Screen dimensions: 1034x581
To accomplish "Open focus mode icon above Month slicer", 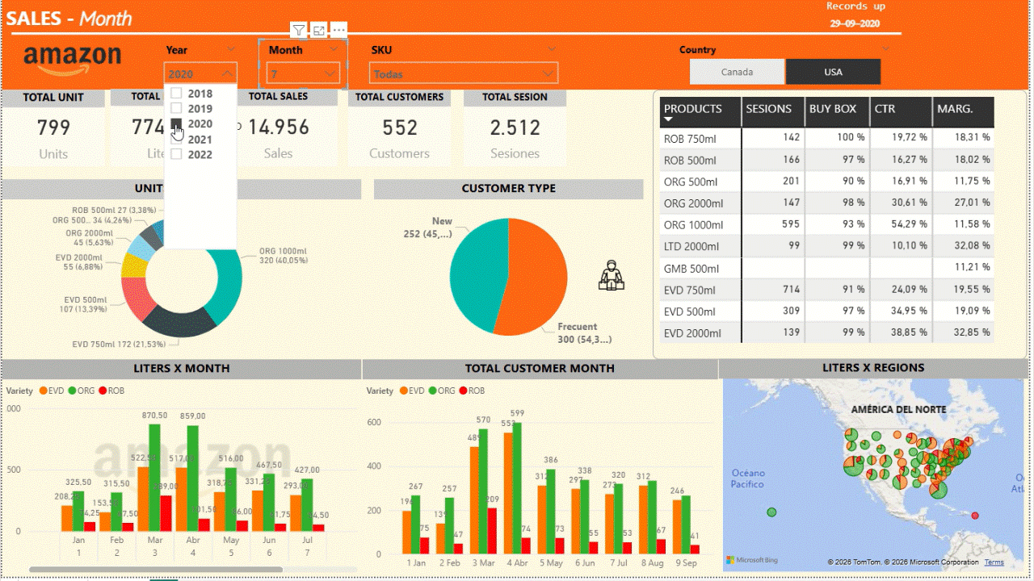I will (x=319, y=31).
